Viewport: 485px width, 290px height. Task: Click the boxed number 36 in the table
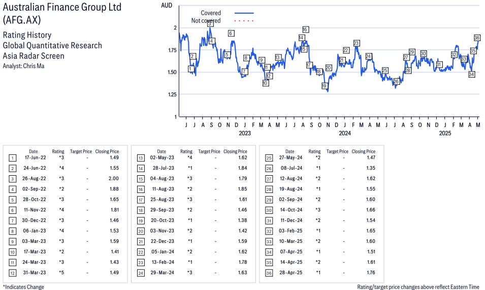(x=269, y=273)
